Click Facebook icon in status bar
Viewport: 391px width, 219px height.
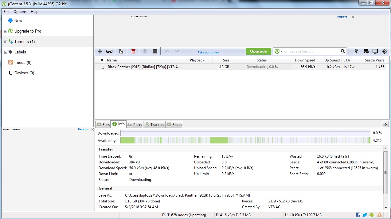pyautogui.click(x=358, y=215)
